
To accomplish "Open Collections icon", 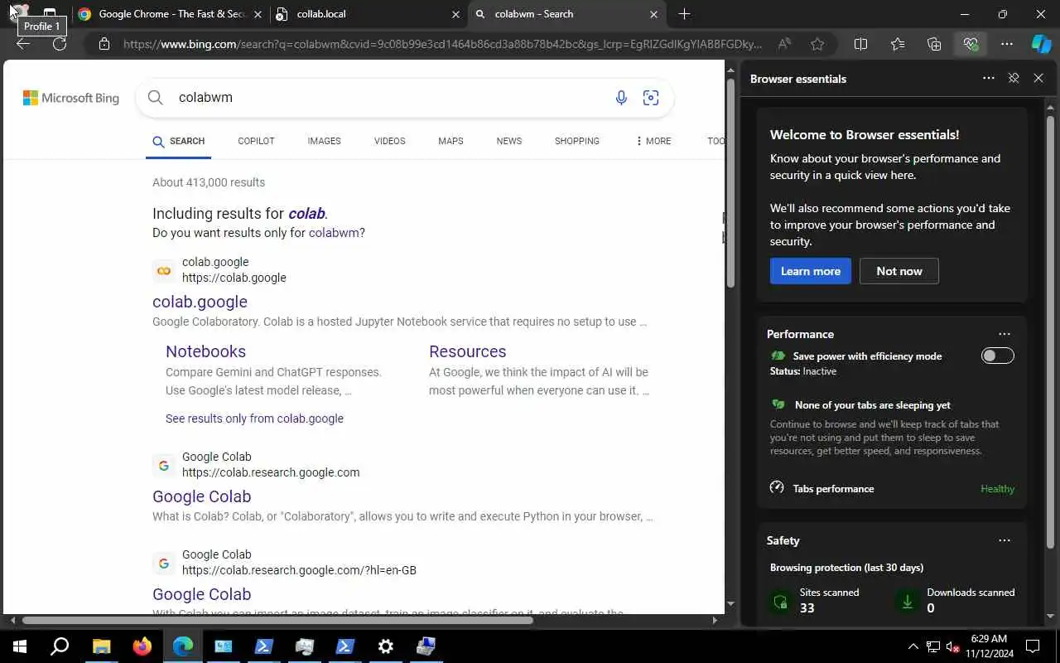I will (x=934, y=44).
